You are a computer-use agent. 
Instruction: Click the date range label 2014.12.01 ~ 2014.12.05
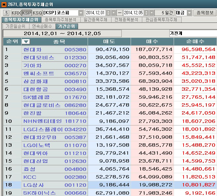click(62, 33)
